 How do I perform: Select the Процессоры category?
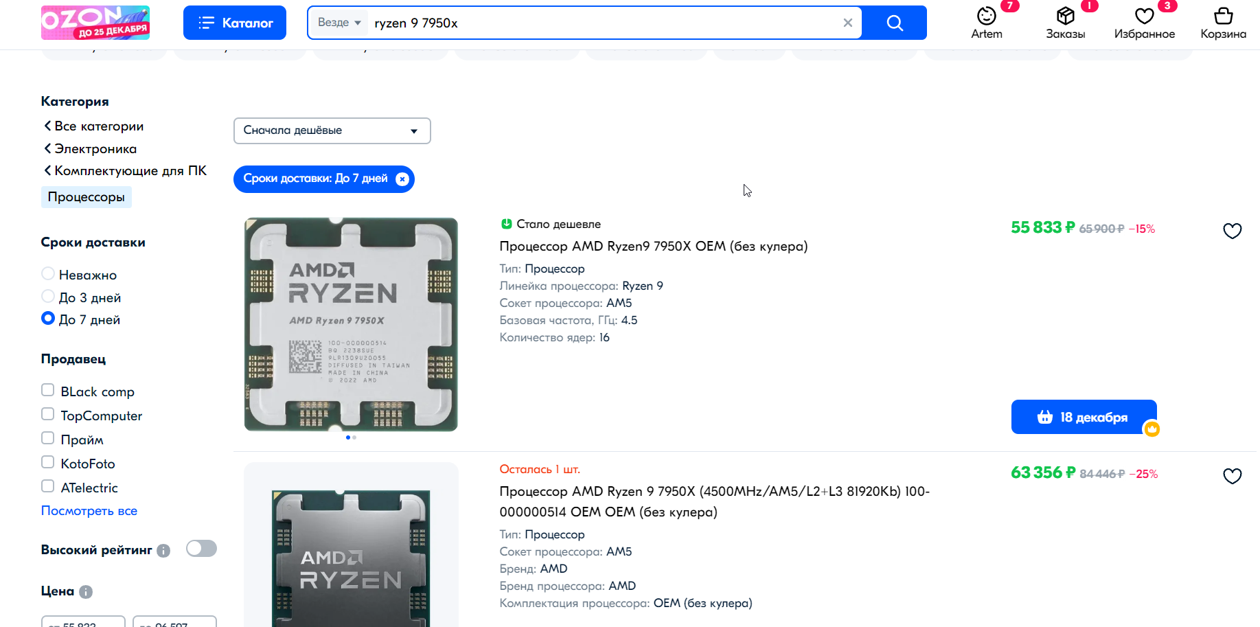click(87, 197)
